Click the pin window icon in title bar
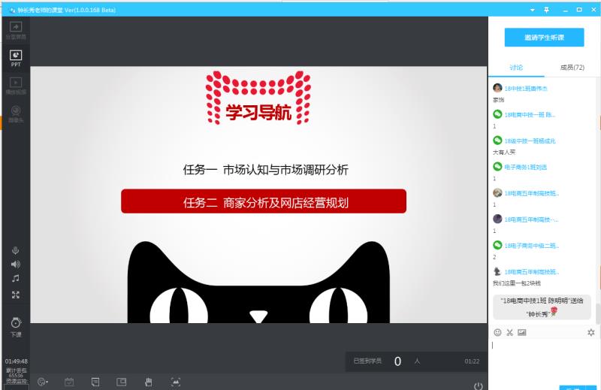The image size is (601, 390). coord(547,10)
